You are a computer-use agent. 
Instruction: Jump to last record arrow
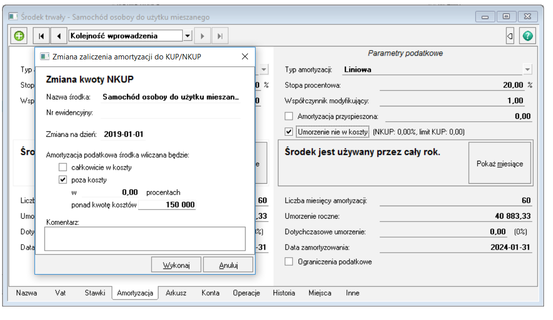coord(219,36)
